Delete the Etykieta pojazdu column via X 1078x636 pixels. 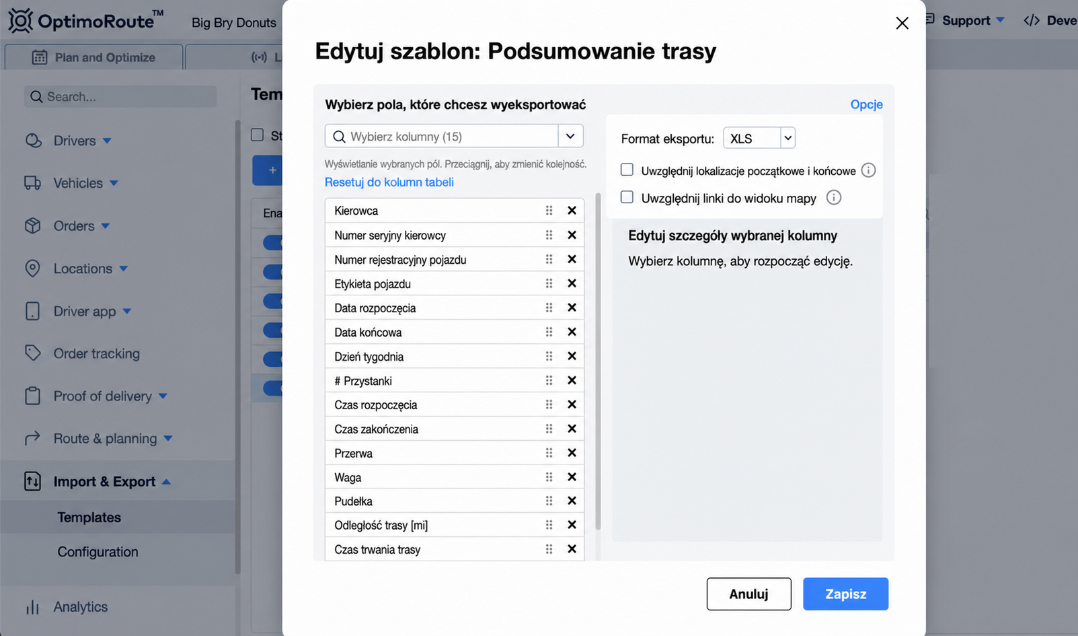(x=572, y=283)
